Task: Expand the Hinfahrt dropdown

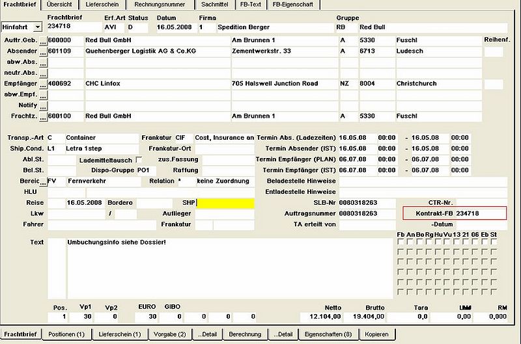Action: pyautogui.click(x=38, y=27)
